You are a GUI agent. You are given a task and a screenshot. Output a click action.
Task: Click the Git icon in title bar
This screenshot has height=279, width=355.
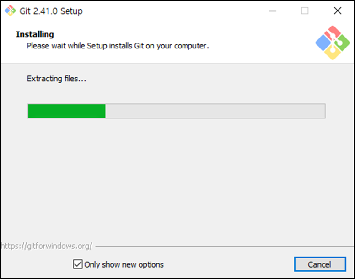[x=10, y=11]
